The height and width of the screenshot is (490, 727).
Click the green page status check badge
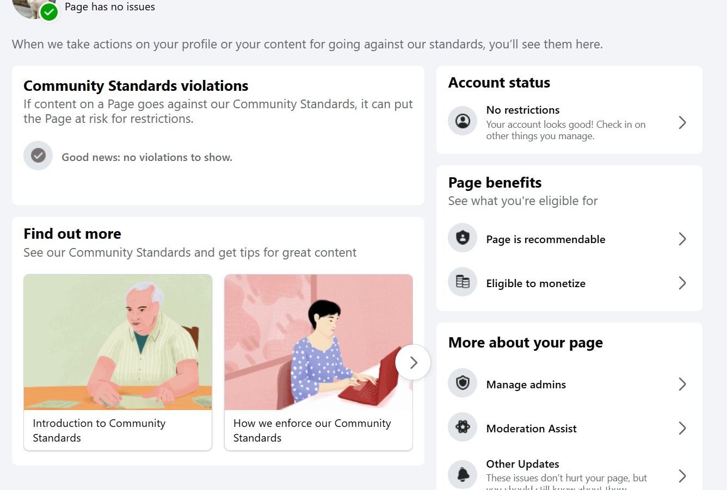pos(49,11)
